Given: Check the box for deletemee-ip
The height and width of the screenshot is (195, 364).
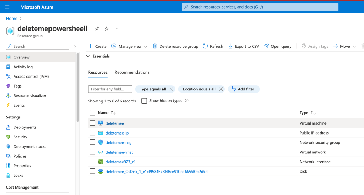Looking at the screenshot, I should pos(93,133).
